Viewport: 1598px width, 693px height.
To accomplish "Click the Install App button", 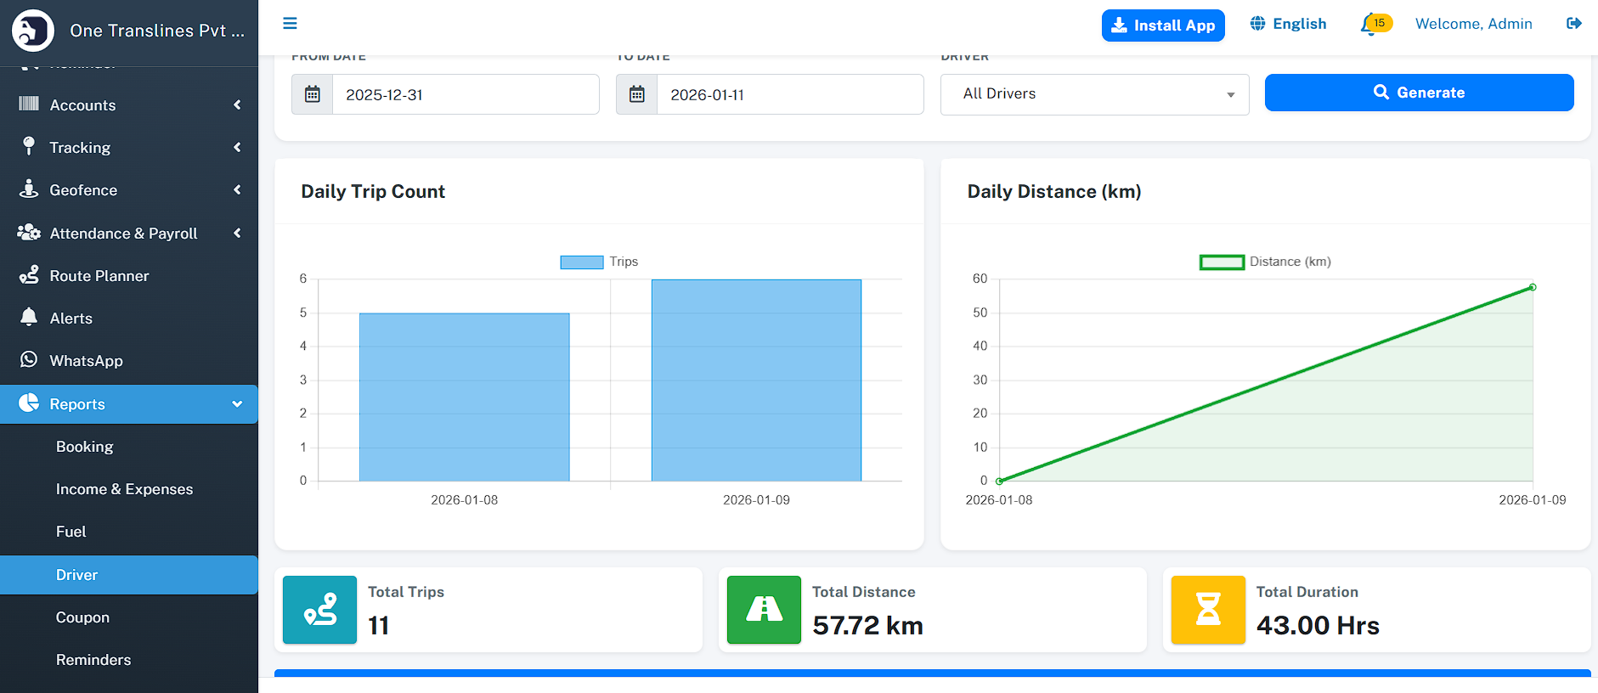I will 1163,25.
